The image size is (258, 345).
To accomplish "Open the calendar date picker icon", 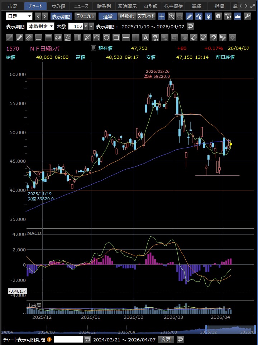I will click(x=87, y=339).
